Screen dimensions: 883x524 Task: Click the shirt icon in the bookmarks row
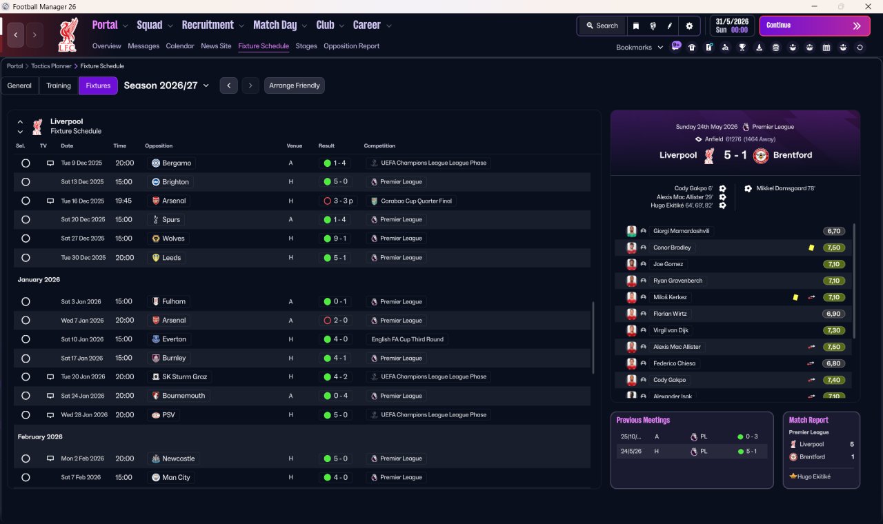[x=692, y=48]
